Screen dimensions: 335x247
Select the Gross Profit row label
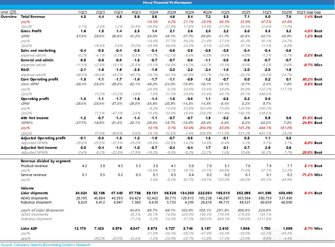click(31, 31)
